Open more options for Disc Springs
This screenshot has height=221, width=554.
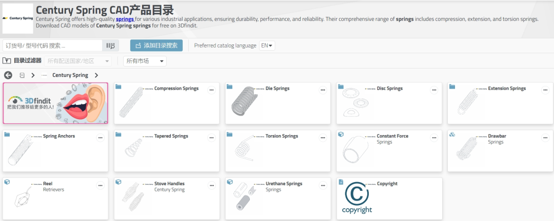click(x=434, y=90)
